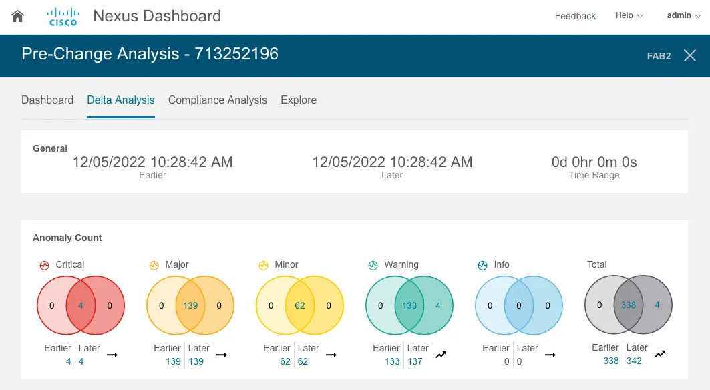The image size is (710, 390).
Task: Click Warning Earlier count 133
Action: pyautogui.click(x=392, y=361)
